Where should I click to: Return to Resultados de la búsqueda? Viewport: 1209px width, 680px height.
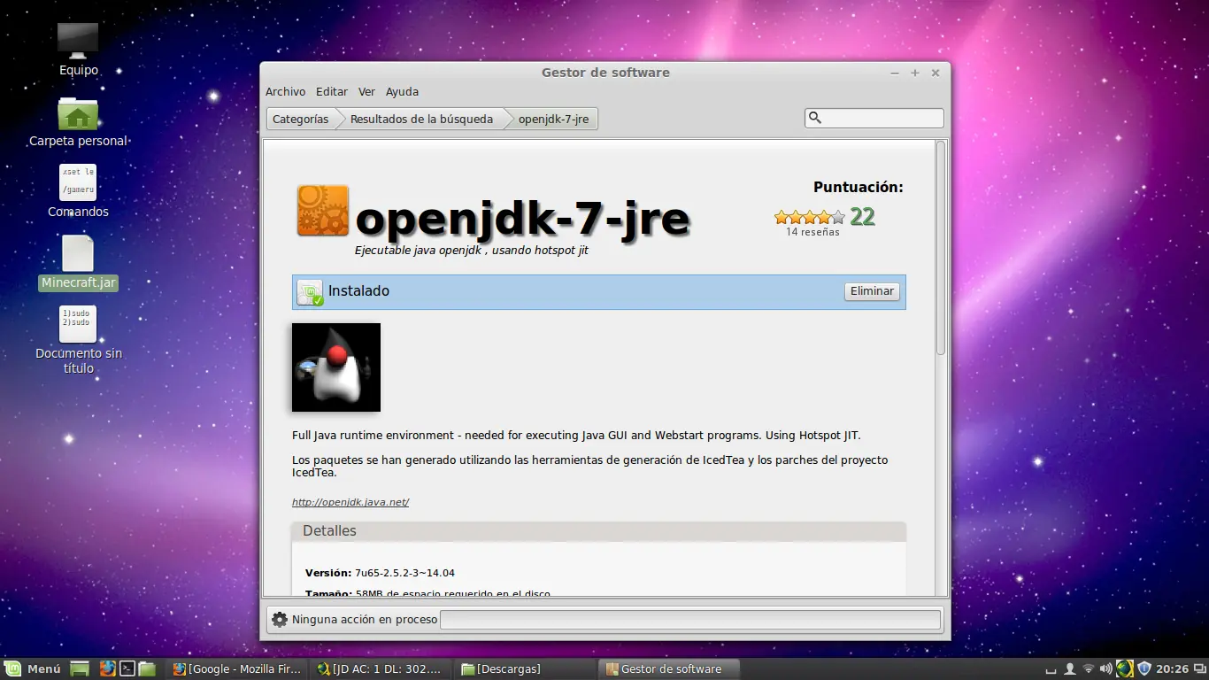click(x=421, y=119)
